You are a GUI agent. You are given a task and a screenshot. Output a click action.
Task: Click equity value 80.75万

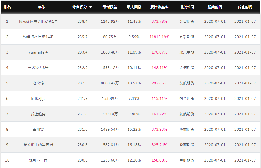(x=110, y=37)
